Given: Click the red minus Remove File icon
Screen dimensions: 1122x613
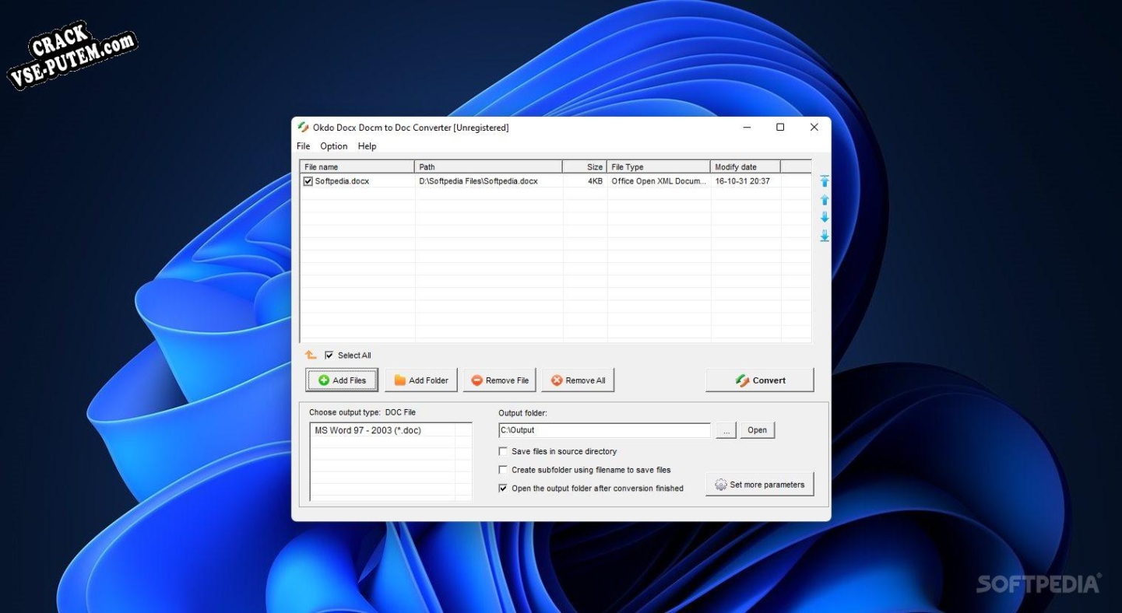Looking at the screenshot, I should pos(476,380).
